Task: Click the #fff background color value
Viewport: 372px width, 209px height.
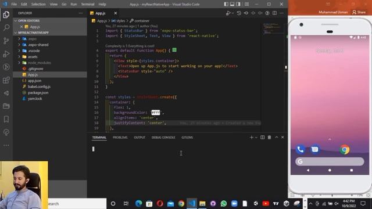Action: (156, 112)
